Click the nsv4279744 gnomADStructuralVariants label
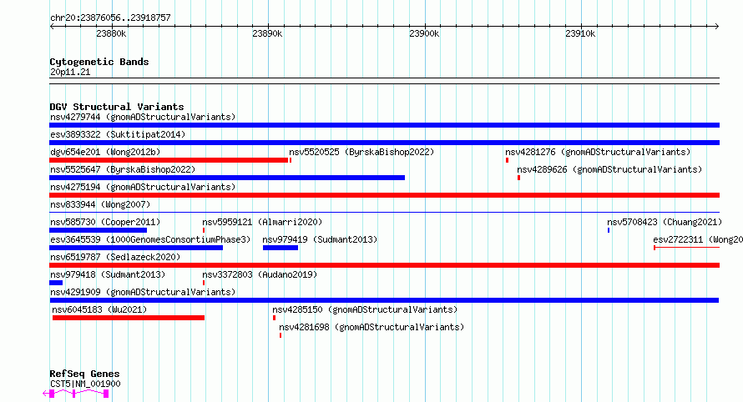The image size is (743, 402). click(143, 117)
